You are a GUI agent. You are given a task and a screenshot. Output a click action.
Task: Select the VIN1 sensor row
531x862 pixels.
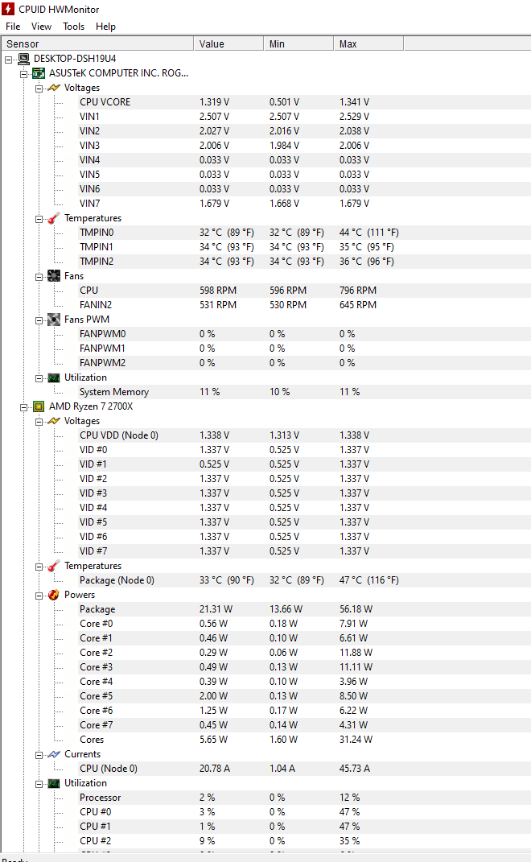(x=304, y=117)
